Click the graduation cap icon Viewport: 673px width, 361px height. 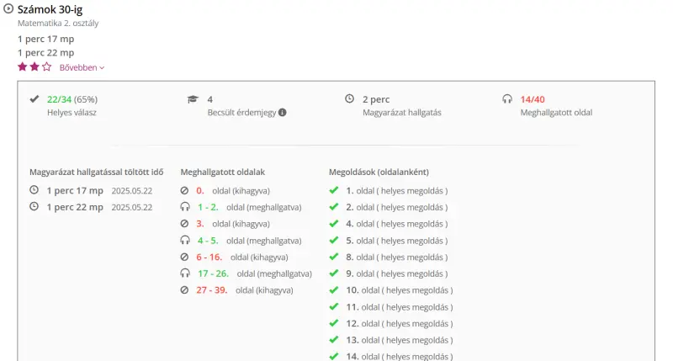(193, 98)
